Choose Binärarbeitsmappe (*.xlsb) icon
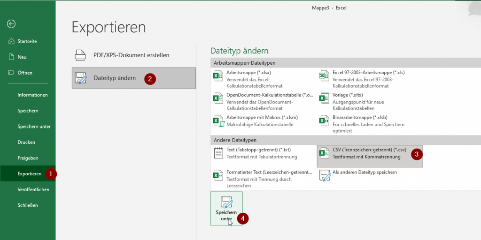The width and height of the screenshot is (481, 240). (324, 120)
